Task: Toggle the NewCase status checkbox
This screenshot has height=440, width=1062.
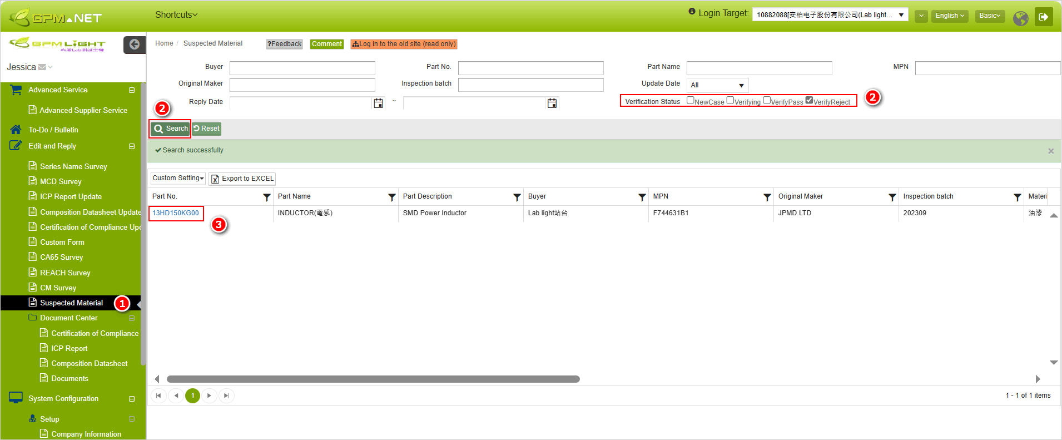Action: tap(691, 100)
